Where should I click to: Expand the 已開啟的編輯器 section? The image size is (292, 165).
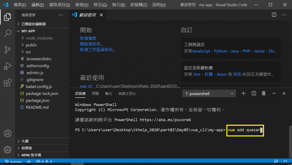42,24
